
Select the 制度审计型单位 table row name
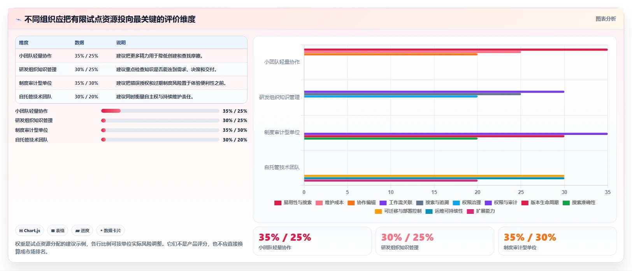[35, 83]
